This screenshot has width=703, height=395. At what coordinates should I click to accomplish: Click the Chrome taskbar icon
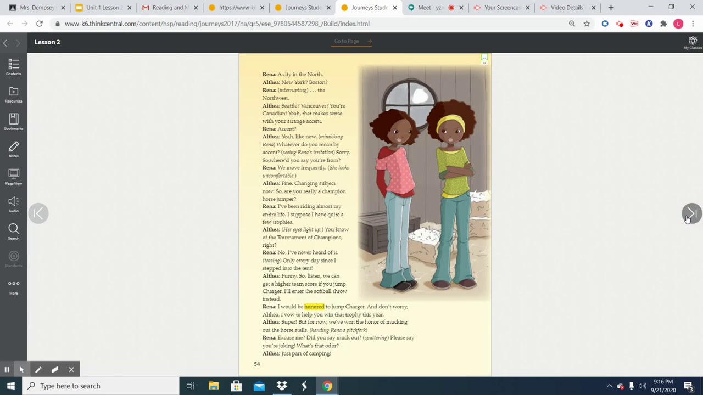coord(327,386)
